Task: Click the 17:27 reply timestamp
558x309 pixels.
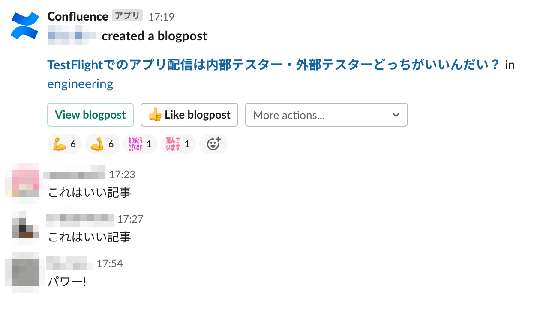Action: point(130,219)
